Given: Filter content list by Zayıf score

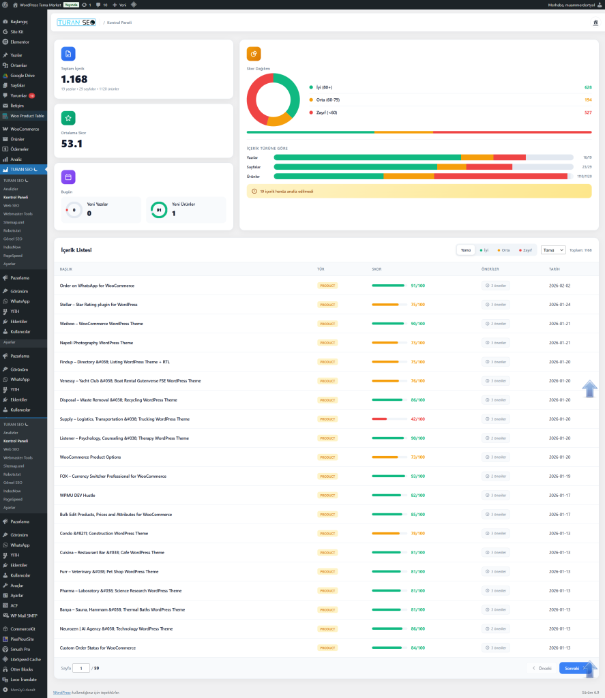Looking at the screenshot, I should point(525,250).
